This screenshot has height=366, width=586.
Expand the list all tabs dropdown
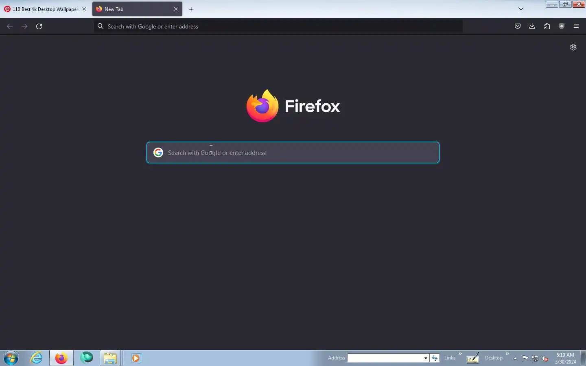point(521,9)
